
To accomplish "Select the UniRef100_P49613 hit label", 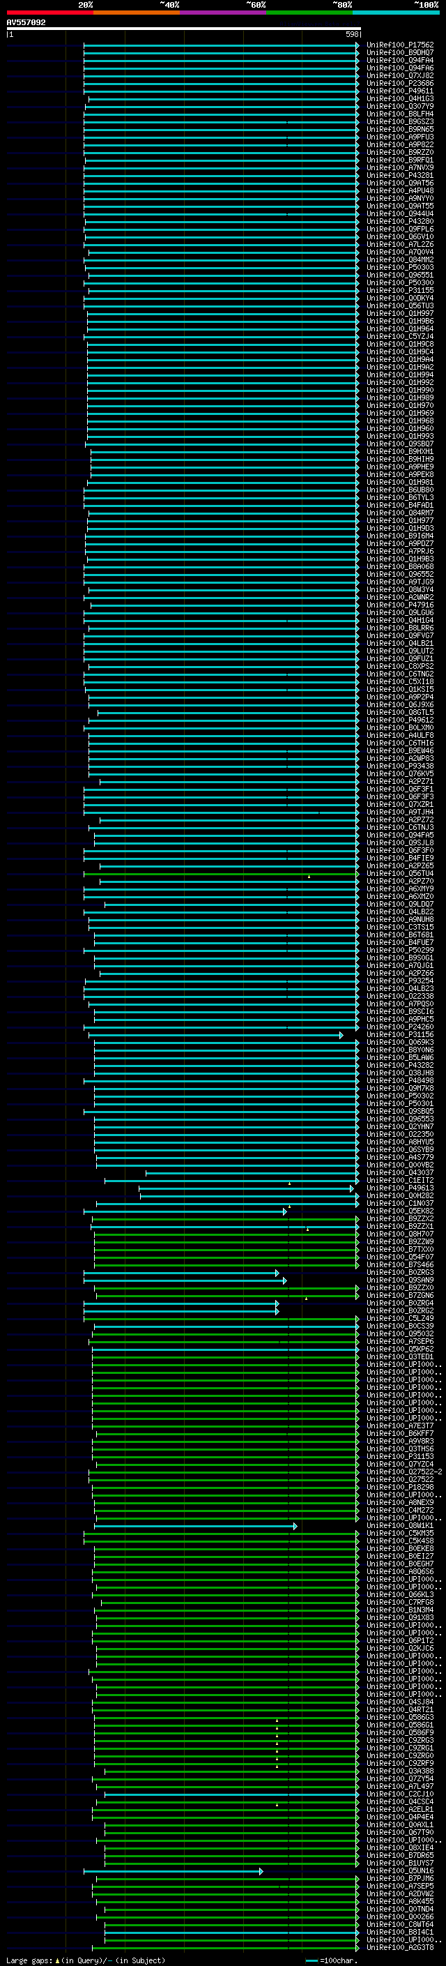I will coord(399,1188).
